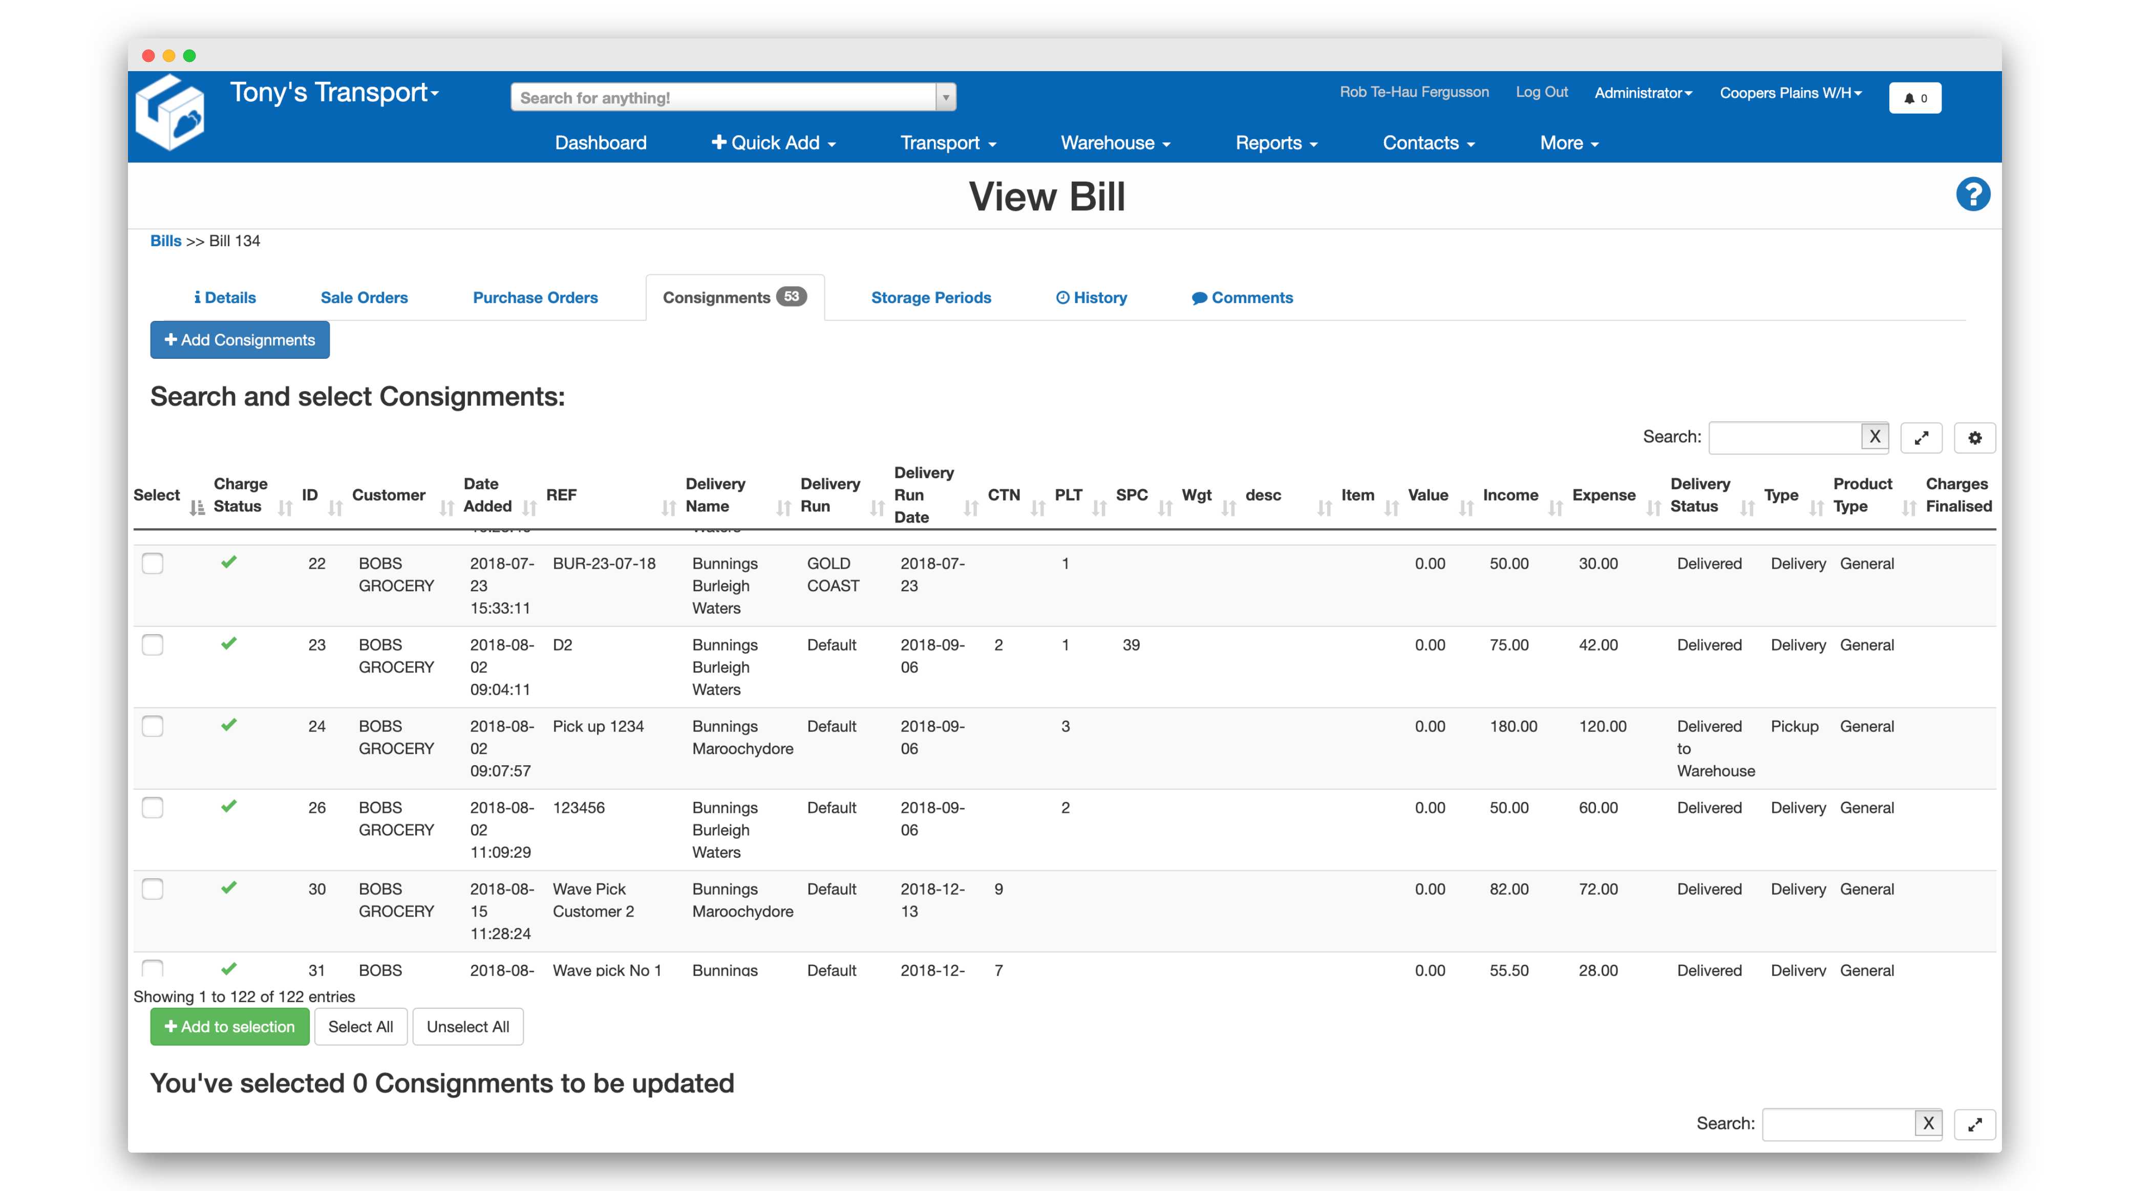Screen dimensions: 2130x1191
Task: Click the Tony's Transport box logo
Action: pos(171,113)
